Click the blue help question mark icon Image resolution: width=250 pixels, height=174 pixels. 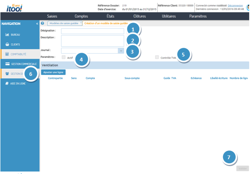click(43, 24)
